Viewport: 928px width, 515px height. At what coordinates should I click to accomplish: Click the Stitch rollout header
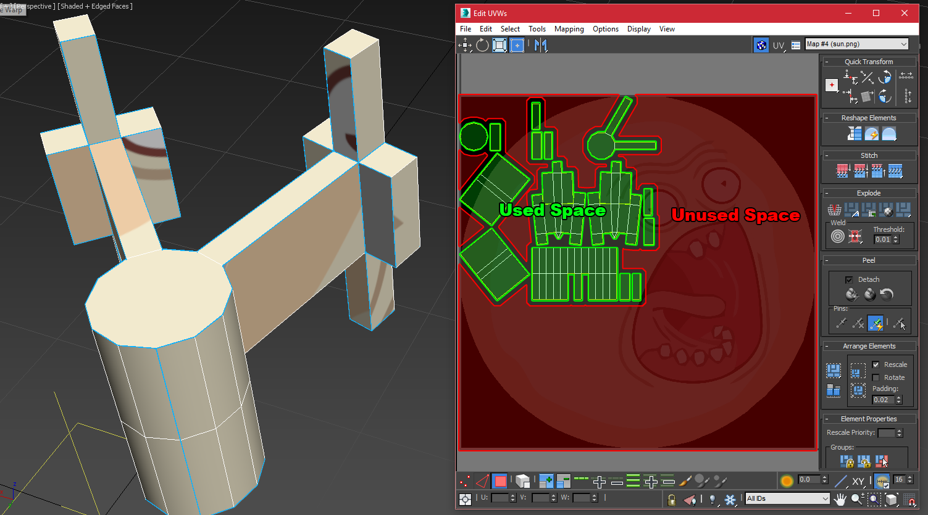tap(869, 155)
